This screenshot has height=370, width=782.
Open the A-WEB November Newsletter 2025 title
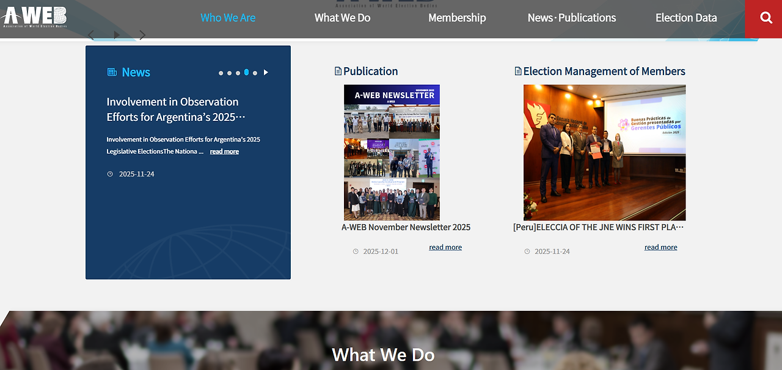coord(406,227)
